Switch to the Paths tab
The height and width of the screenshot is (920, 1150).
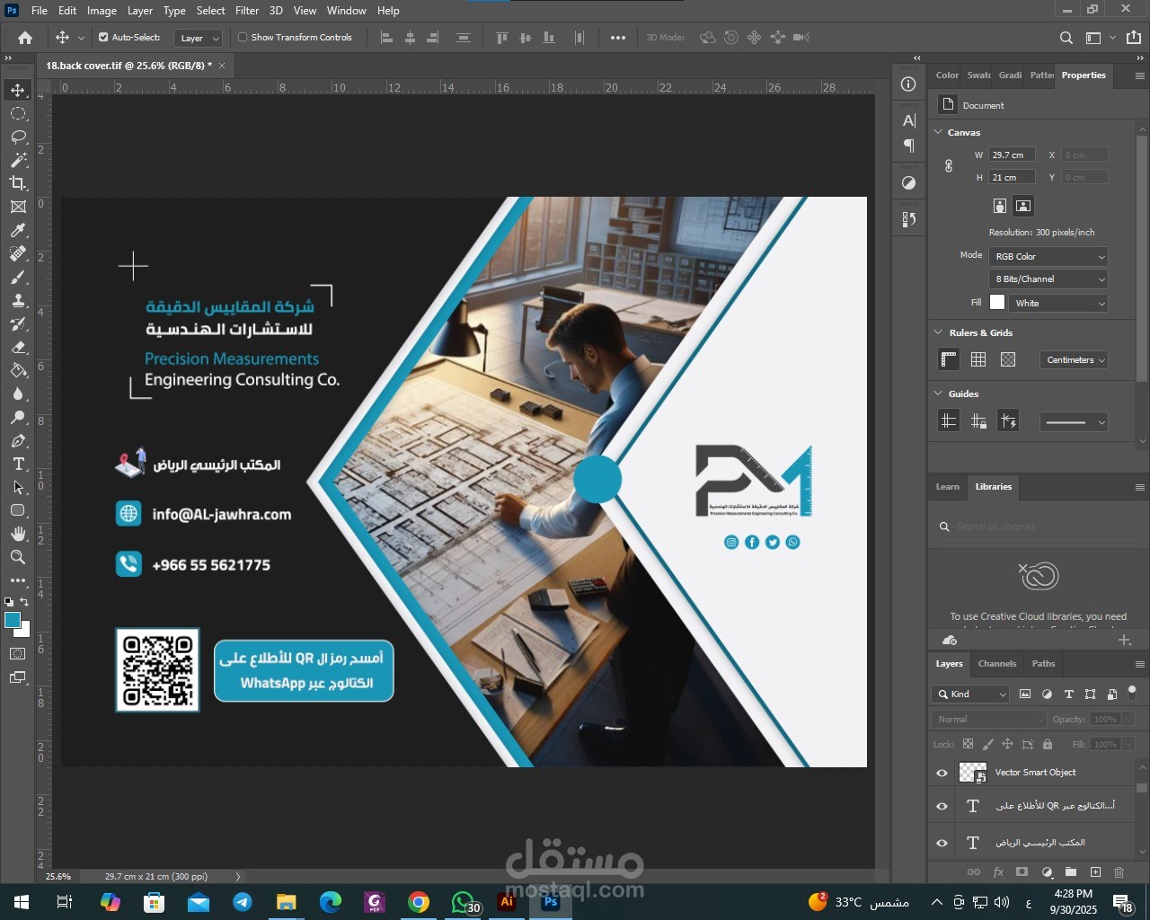[1043, 664]
